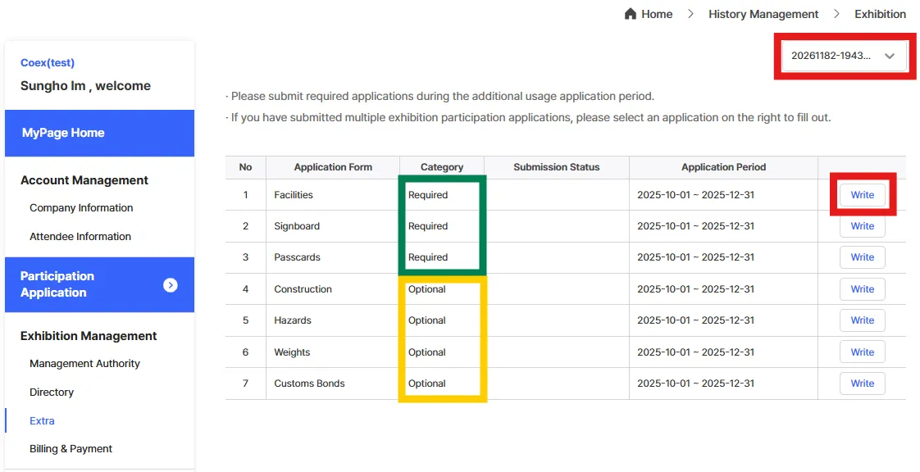This screenshot has width=920, height=472.
Task: Click the Participation Application arrow icon
Action: pos(171,285)
